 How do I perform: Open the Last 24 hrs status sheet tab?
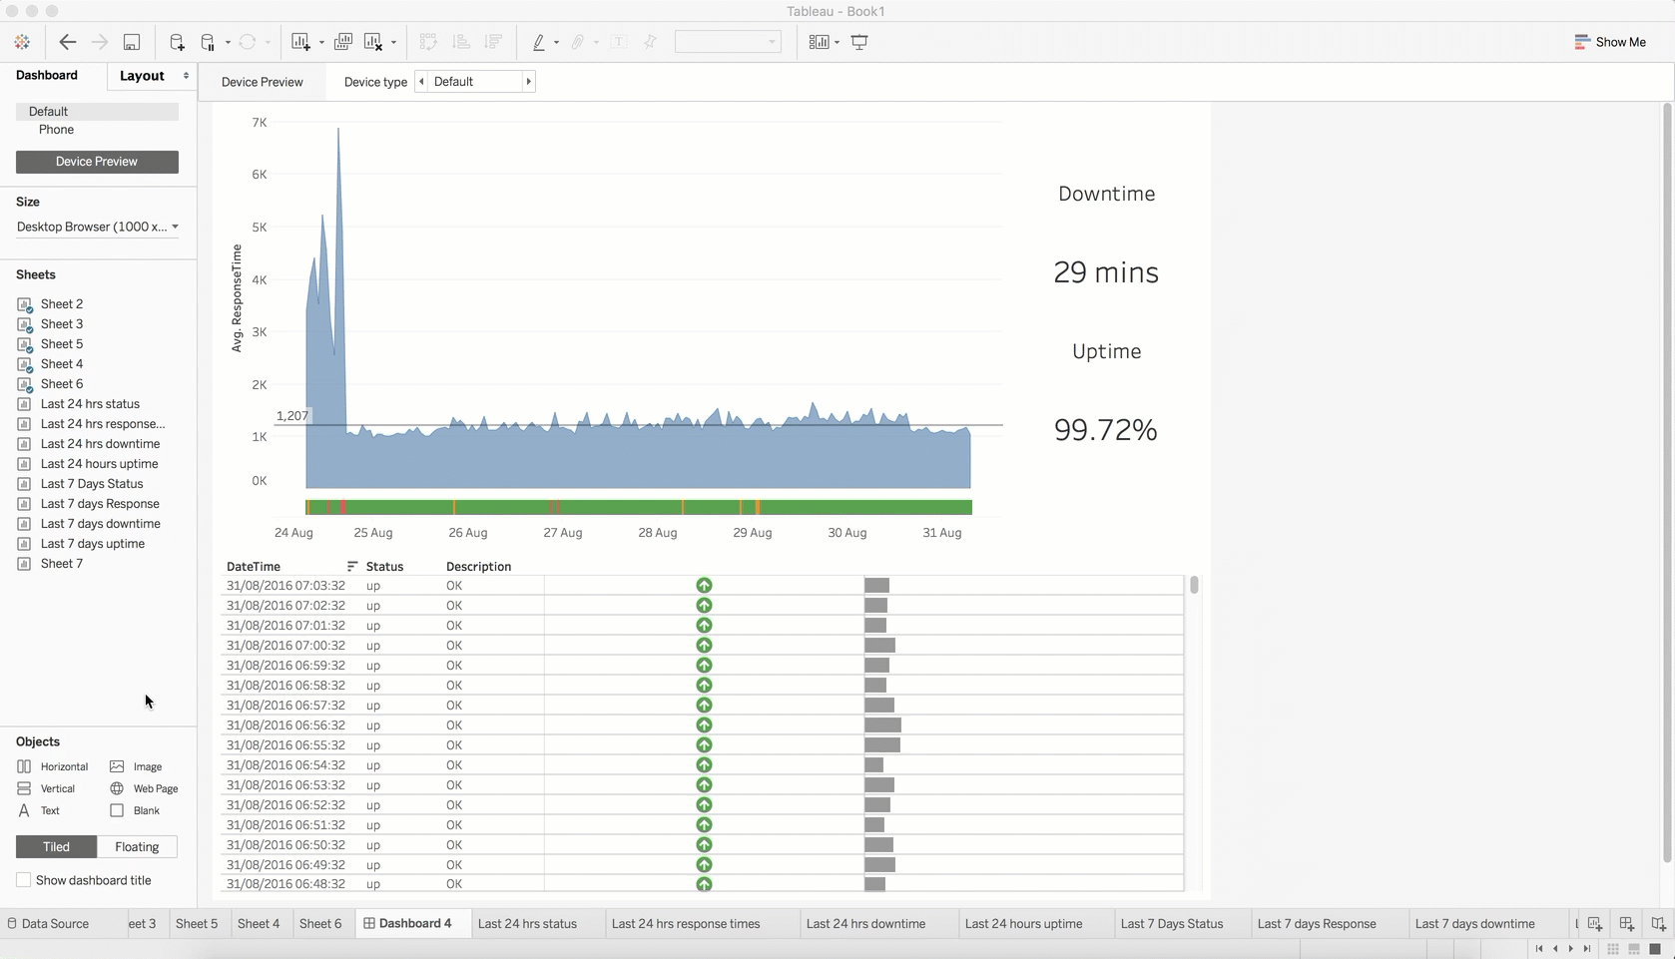click(x=527, y=923)
